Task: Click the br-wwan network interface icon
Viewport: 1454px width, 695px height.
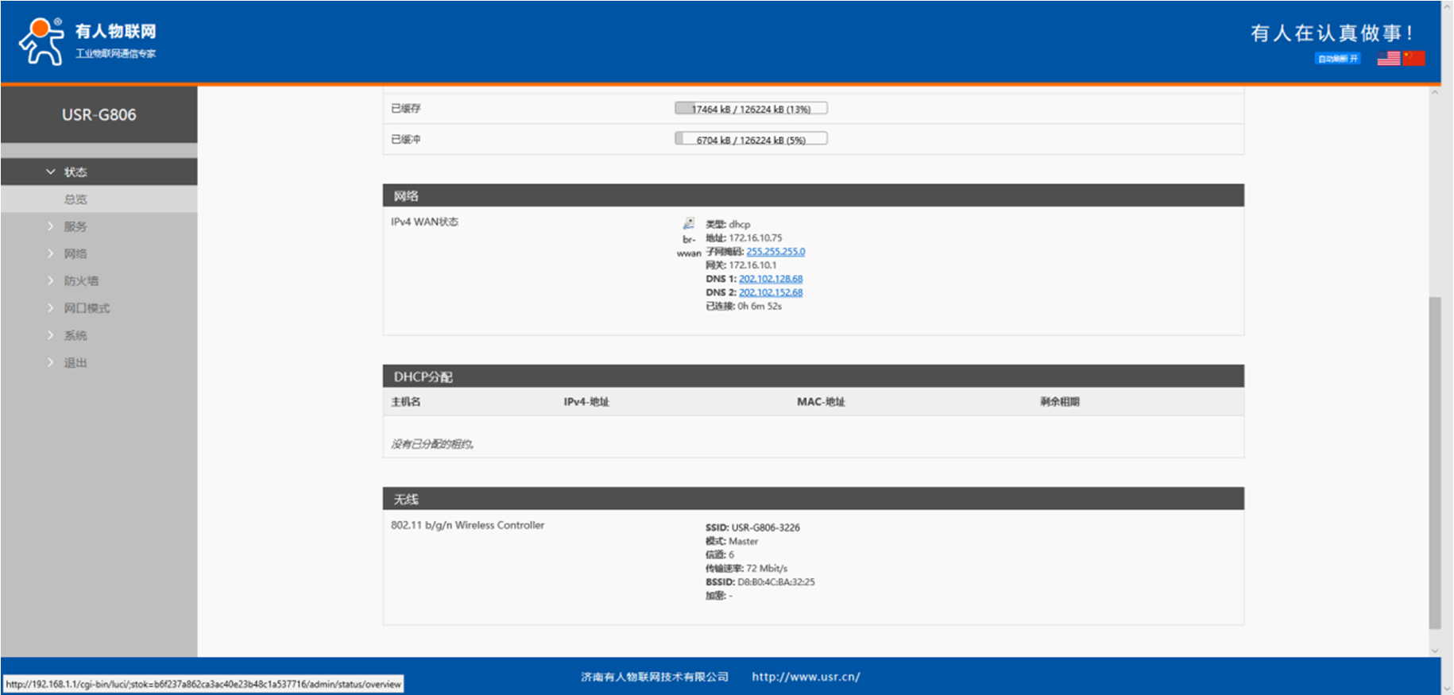Action: 688,224
